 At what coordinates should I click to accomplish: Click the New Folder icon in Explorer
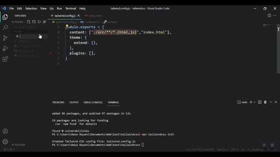click(x=34, y=22)
